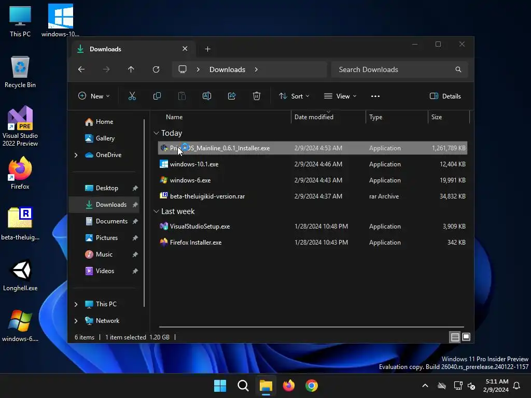Show hidden system tray icons
The height and width of the screenshot is (398, 531).
pyautogui.click(x=425, y=386)
